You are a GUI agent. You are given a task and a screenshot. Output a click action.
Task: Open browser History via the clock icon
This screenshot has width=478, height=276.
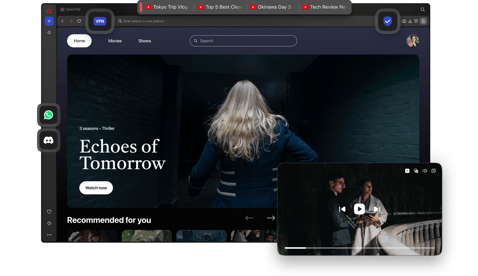click(x=49, y=223)
